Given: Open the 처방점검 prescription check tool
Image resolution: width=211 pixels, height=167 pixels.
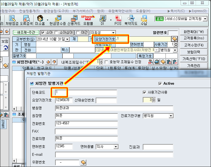Looking at the screenshot, I should tap(12, 21).
